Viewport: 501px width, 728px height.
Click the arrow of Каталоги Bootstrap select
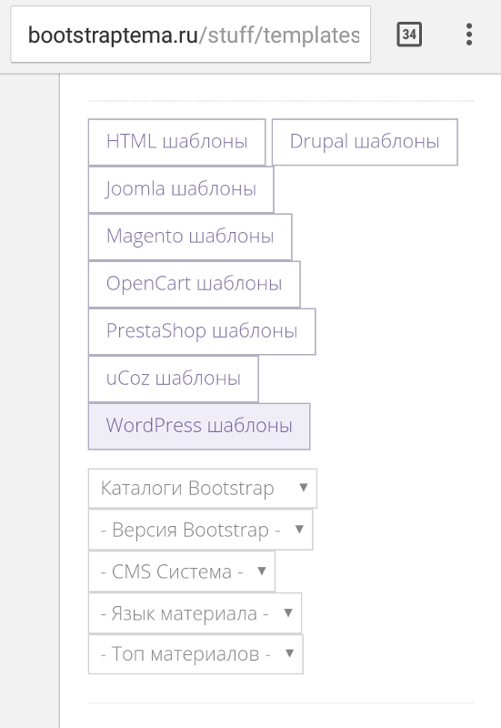tap(304, 488)
